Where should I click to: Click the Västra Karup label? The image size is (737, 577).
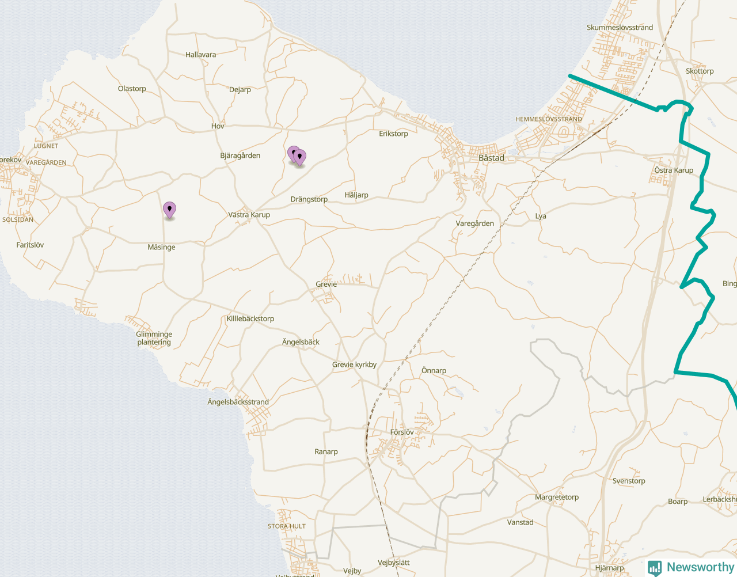(249, 215)
